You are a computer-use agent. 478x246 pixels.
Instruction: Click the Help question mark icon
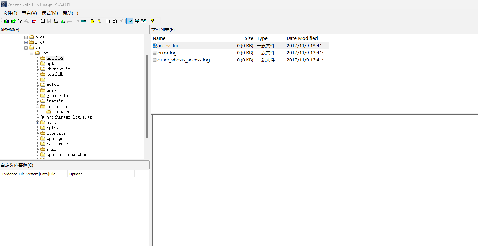(152, 21)
